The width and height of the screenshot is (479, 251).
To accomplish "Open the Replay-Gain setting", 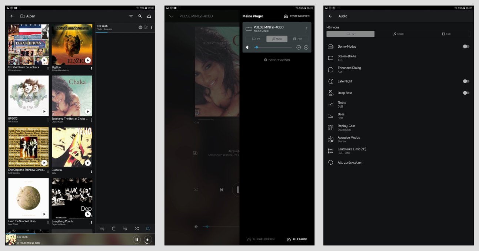I will [398, 128].
